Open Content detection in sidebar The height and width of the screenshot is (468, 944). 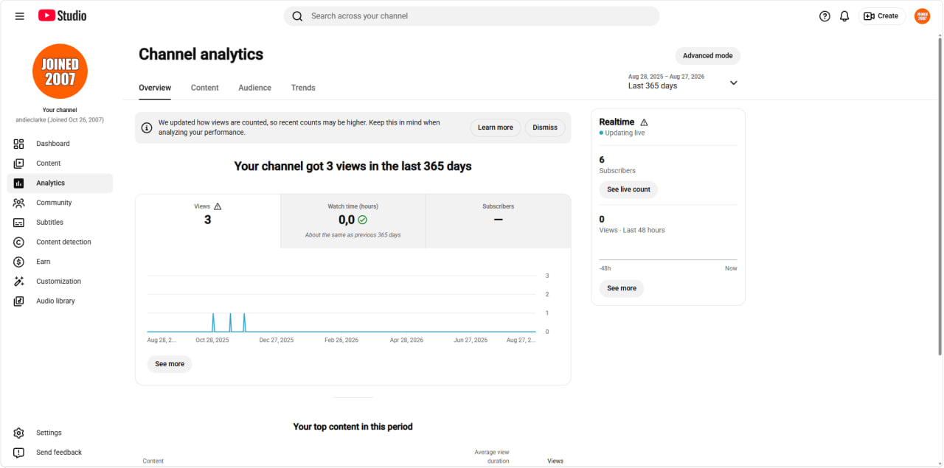(x=60, y=242)
